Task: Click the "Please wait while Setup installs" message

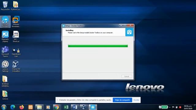Action: click(90, 33)
